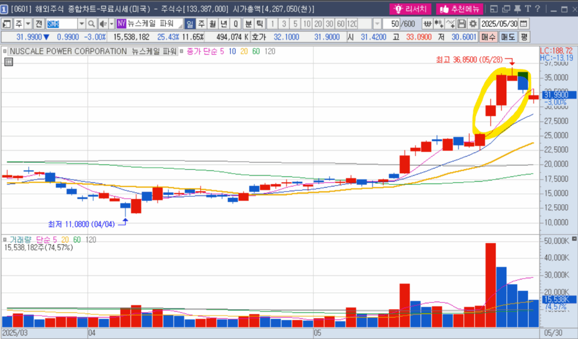The image size is (578, 339).
Task: Click the duplicate window icon in title bar
Action: [x=506, y=9]
